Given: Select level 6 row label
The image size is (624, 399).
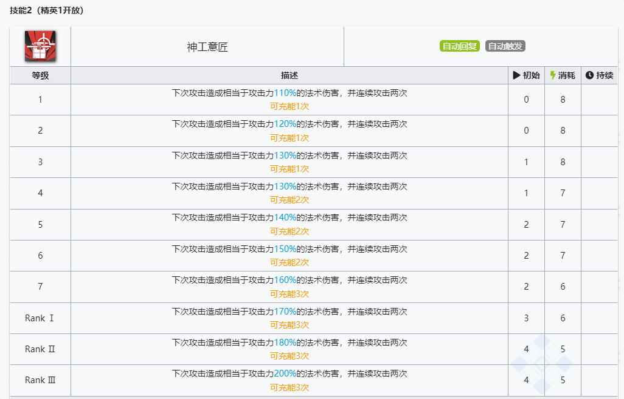Looking at the screenshot, I should (x=40, y=255).
